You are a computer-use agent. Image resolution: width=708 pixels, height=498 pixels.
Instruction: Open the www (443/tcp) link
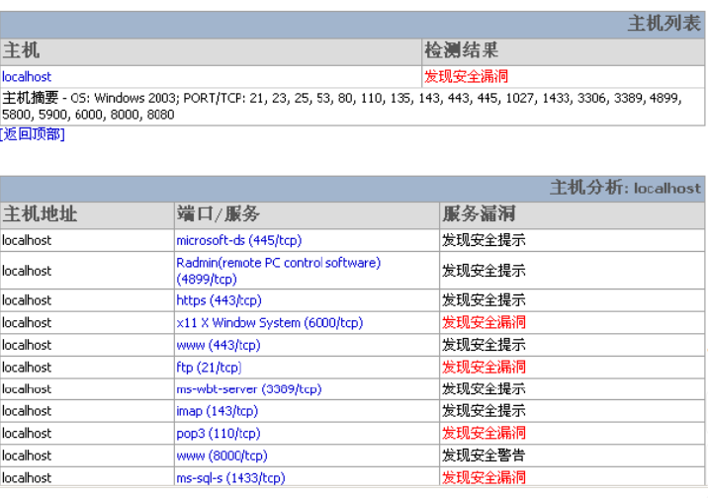(219, 345)
